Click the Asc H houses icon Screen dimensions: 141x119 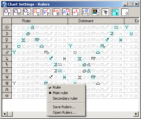[56, 12]
